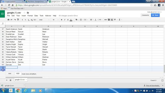Viewport: 165px width, 93px height.
Task: Click the Explore button at bottom right
Action: [x=162, y=80]
